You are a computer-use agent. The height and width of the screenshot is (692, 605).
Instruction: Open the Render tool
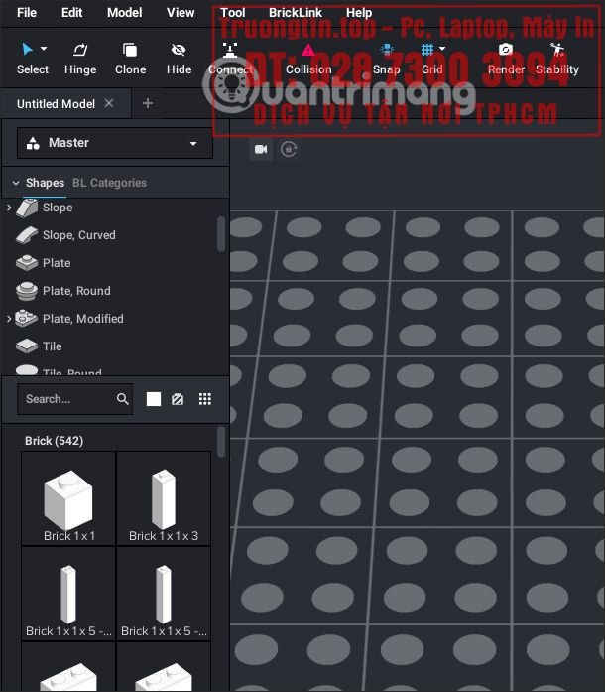(x=506, y=58)
